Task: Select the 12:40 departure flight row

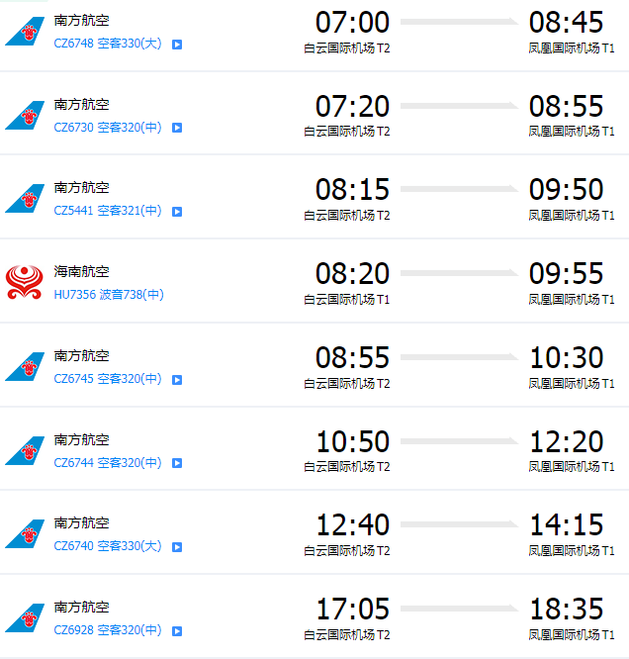Action: click(x=314, y=532)
